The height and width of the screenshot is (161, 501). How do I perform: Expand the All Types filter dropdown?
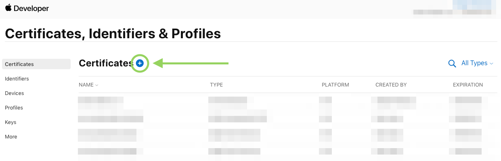(477, 63)
